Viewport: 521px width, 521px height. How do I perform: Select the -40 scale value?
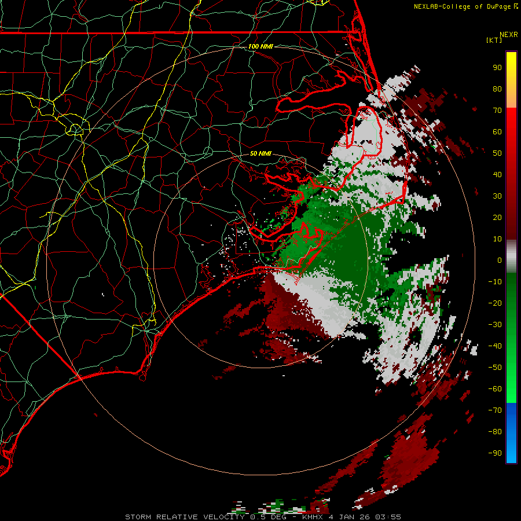click(x=495, y=346)
